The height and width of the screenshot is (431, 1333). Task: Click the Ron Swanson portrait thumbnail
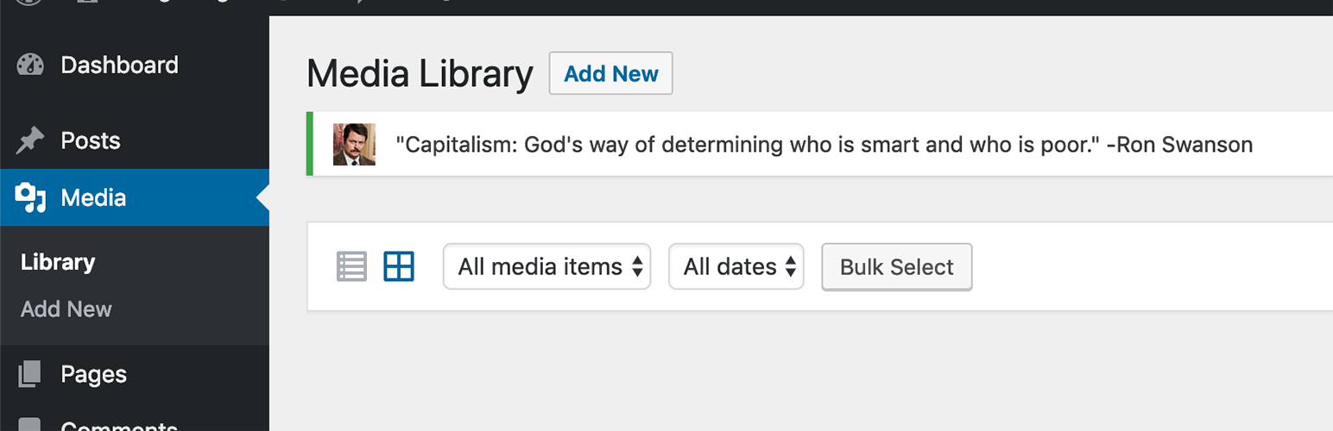(x=354, y=145)
